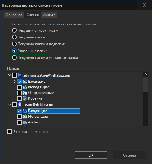Confirm settings with the OK button
Screen dimensions: 152x164
click(91, 155)
